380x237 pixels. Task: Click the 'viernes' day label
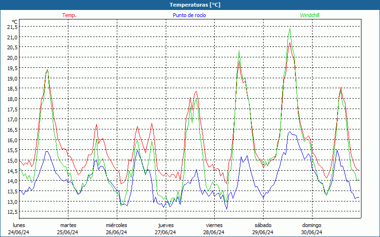click(x=214, y=225)
